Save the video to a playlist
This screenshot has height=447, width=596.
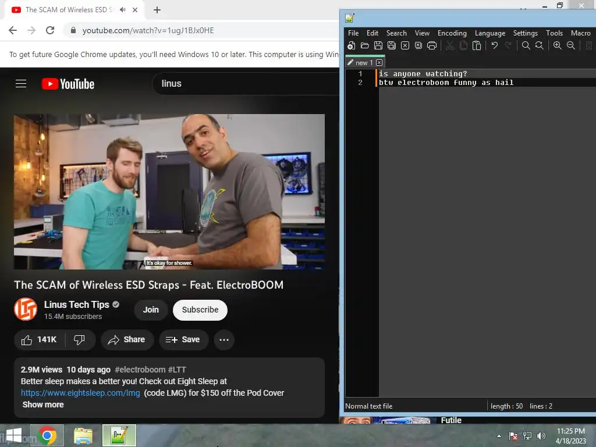[x=183, y=339]
